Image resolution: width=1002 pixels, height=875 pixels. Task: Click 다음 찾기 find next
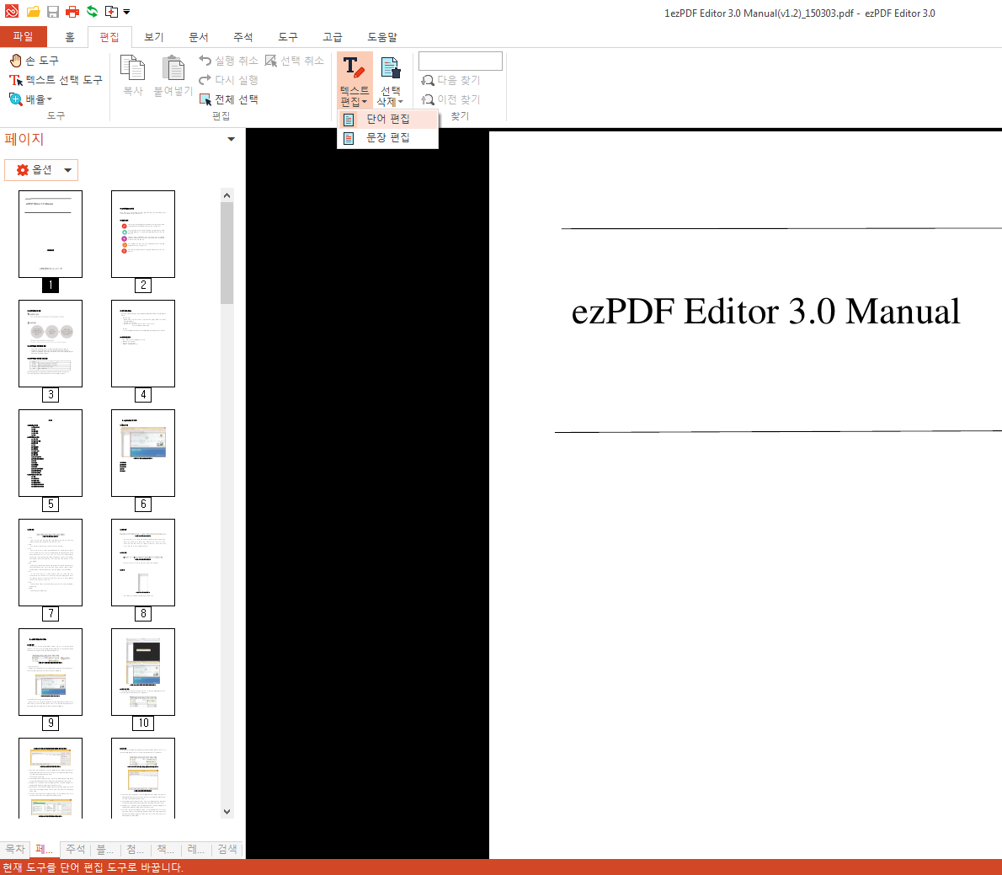451,81
